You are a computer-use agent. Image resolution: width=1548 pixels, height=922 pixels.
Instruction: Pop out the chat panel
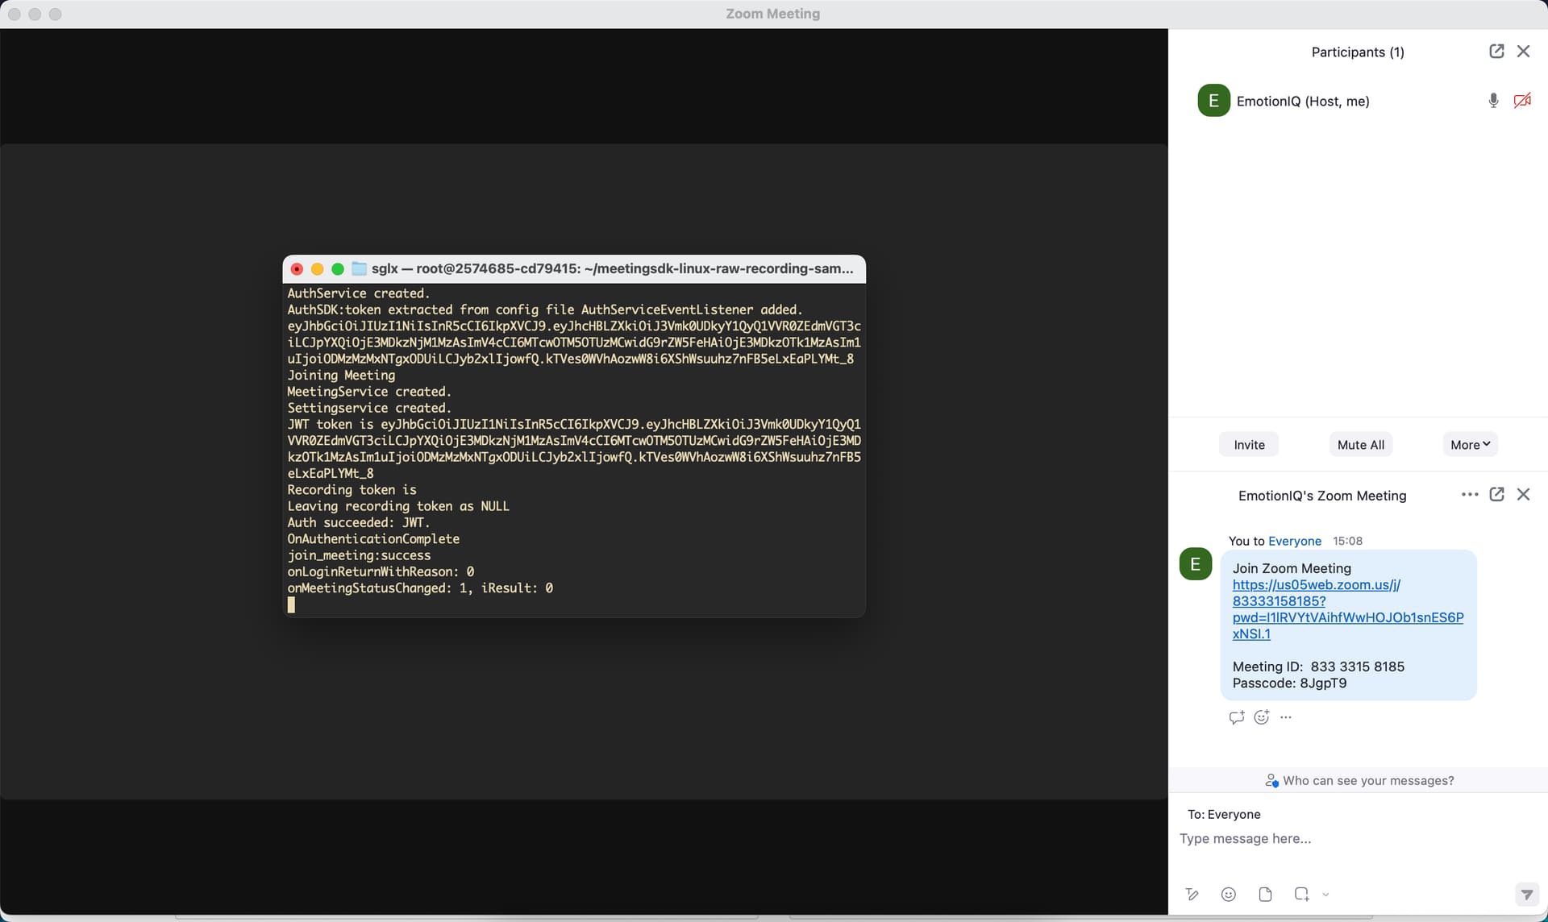[x=1496, y=494]
